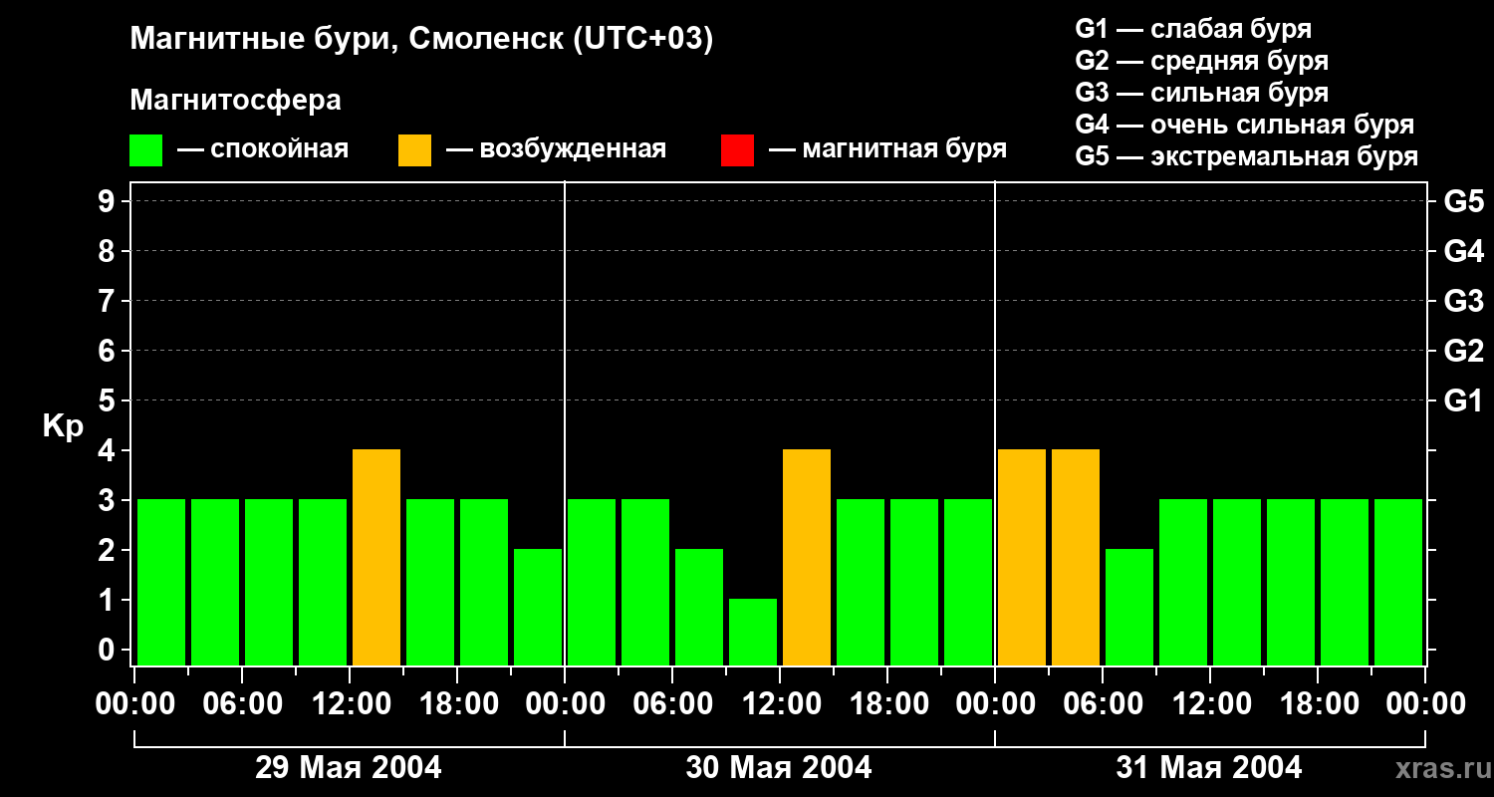Click the '18:00' time label above 30 Мая
Screen dimensions: 1494x797
[887, 704]
